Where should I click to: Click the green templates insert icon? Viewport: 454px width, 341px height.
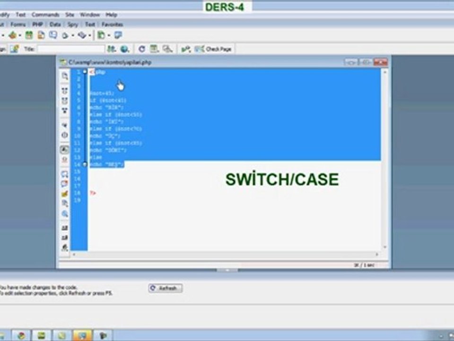(101, 36)
